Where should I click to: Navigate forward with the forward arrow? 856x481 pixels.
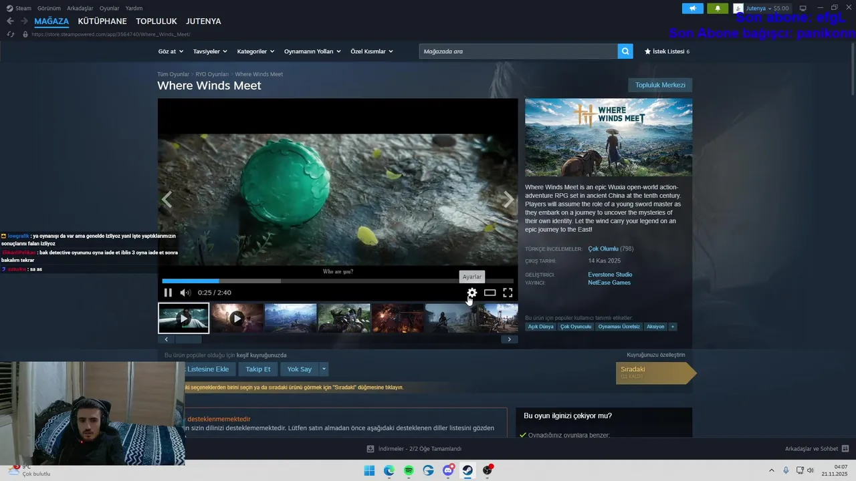24,21
